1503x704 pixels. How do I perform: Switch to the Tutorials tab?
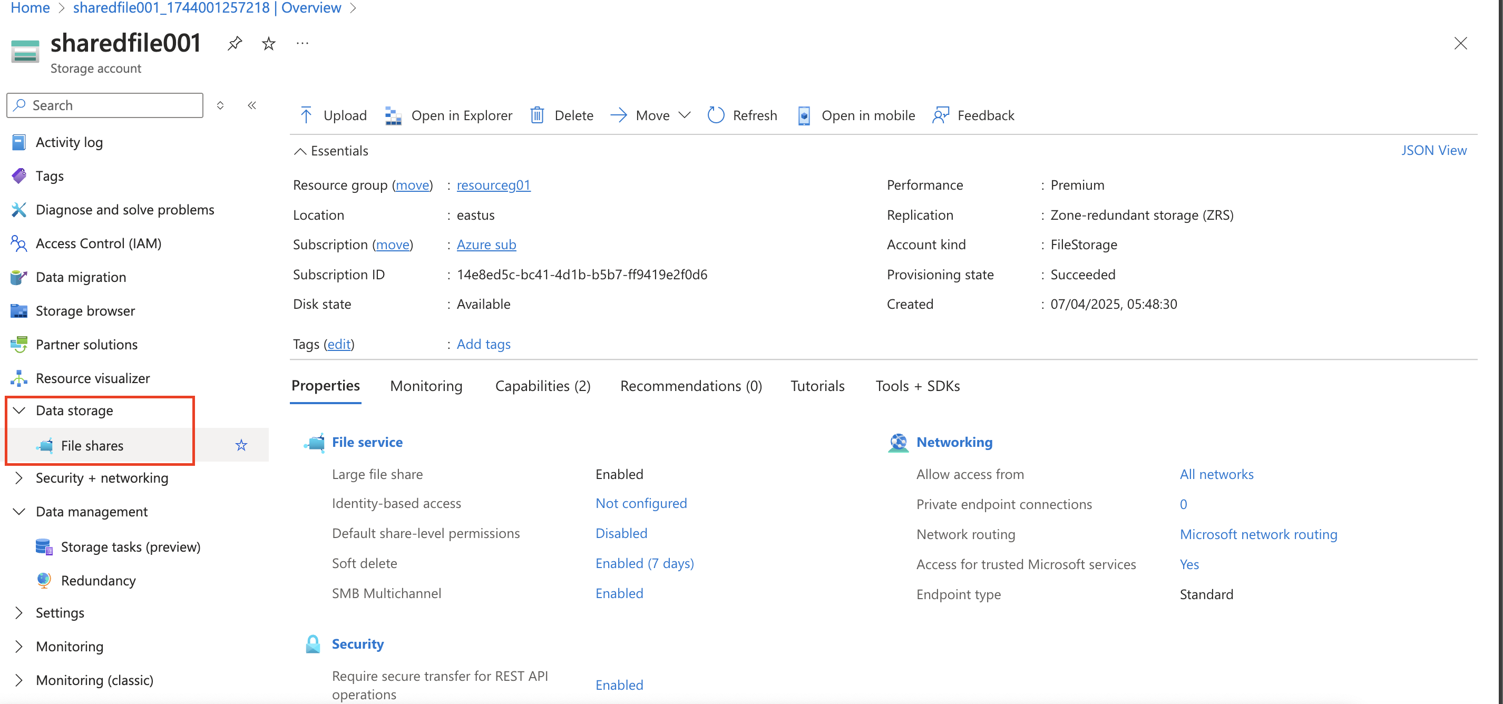coord(817,386)
